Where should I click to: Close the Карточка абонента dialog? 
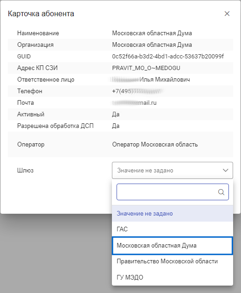point(227,13)
